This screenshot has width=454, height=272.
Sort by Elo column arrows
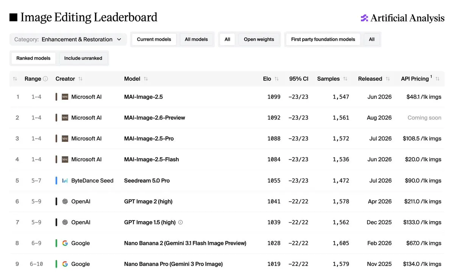click(276, 79)
